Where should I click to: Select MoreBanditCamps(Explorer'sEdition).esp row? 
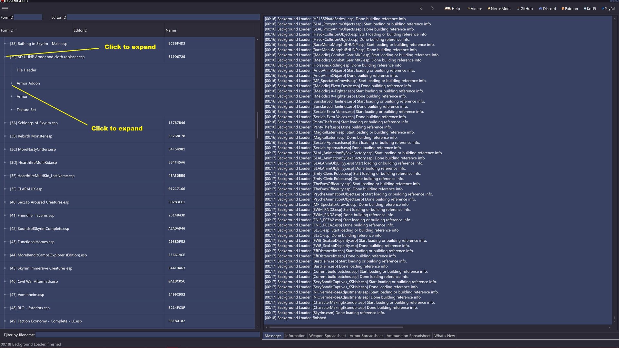tap(127, 255)
